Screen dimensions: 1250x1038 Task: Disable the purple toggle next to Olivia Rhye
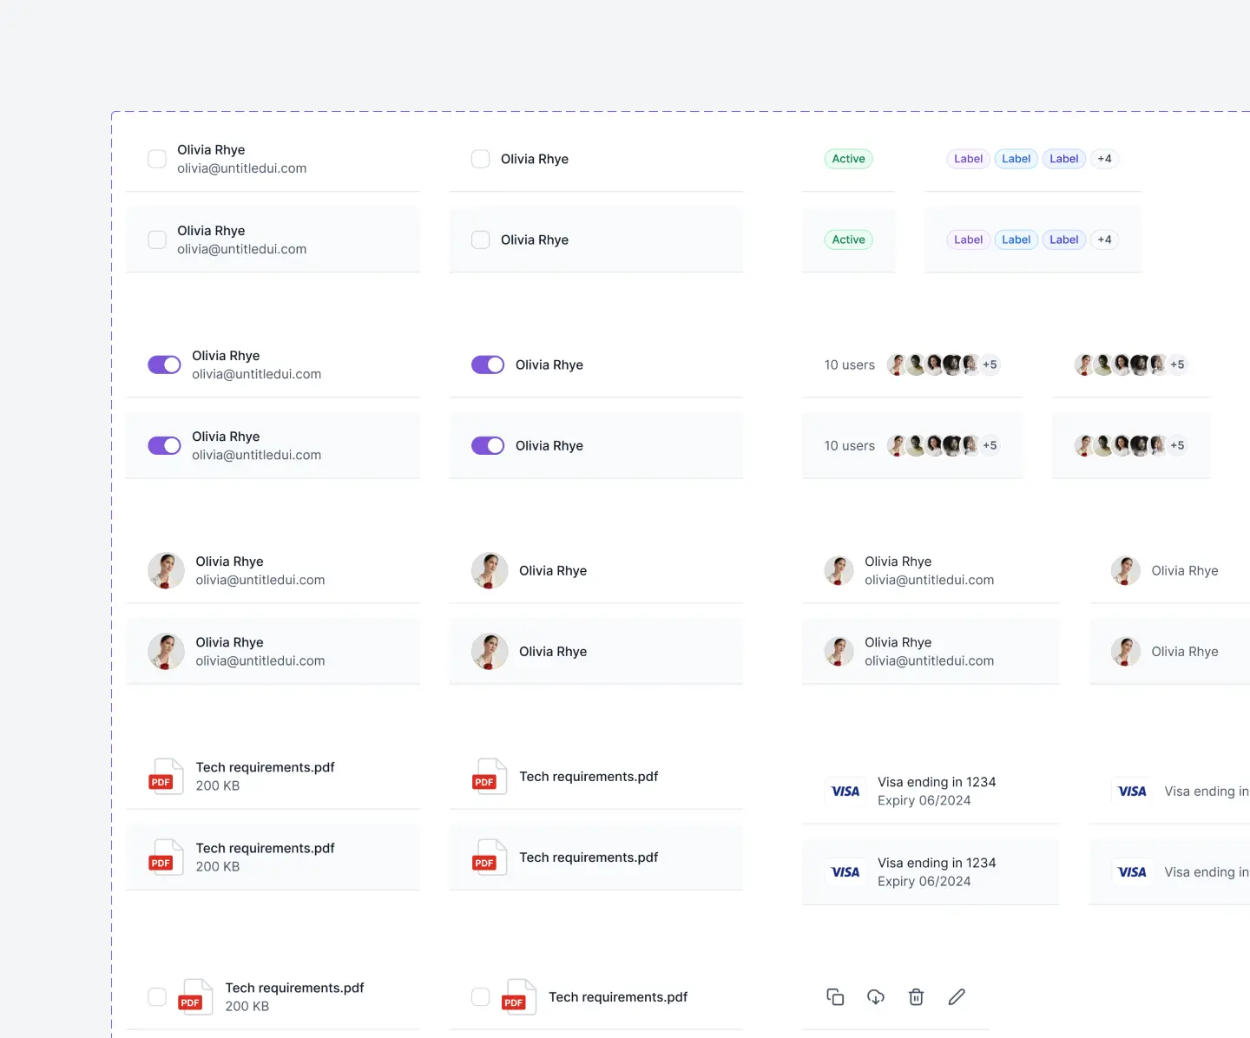pyautogui.click(x=164, y=365)
